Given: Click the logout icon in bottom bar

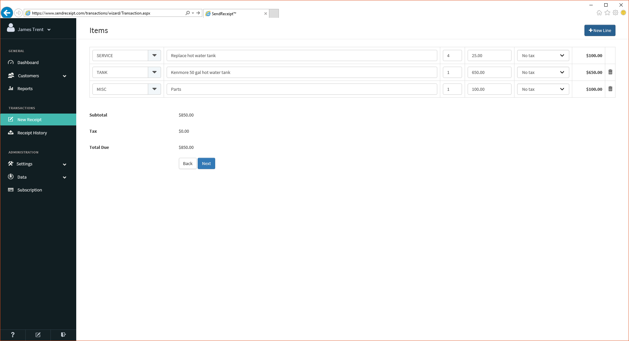Looking at the screenshot, I should tap(63, 335).
